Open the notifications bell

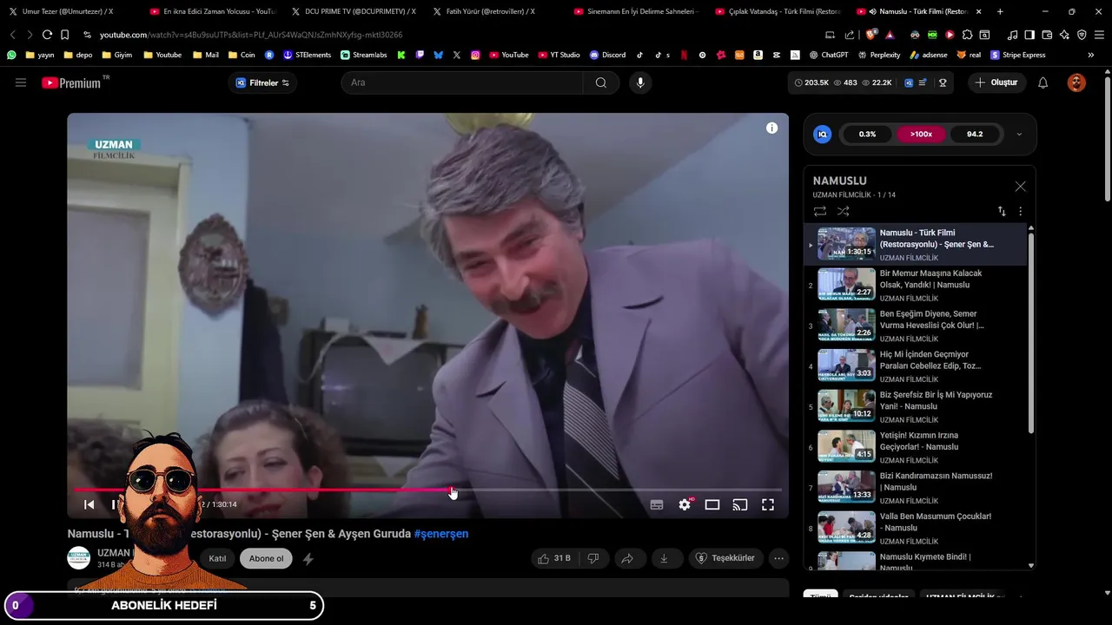click(1043, 82)
